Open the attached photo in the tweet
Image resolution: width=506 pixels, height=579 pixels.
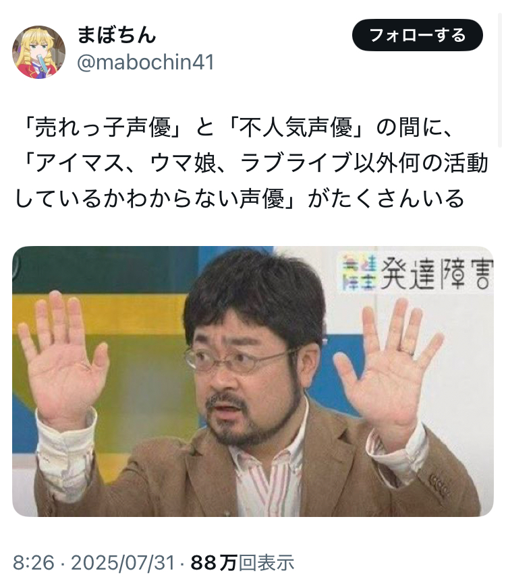pyautogui.click(x=253, y=381)
